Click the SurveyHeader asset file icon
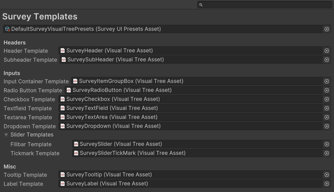The height and width of the screenshot is (192, 334). (x=62, y=50)
